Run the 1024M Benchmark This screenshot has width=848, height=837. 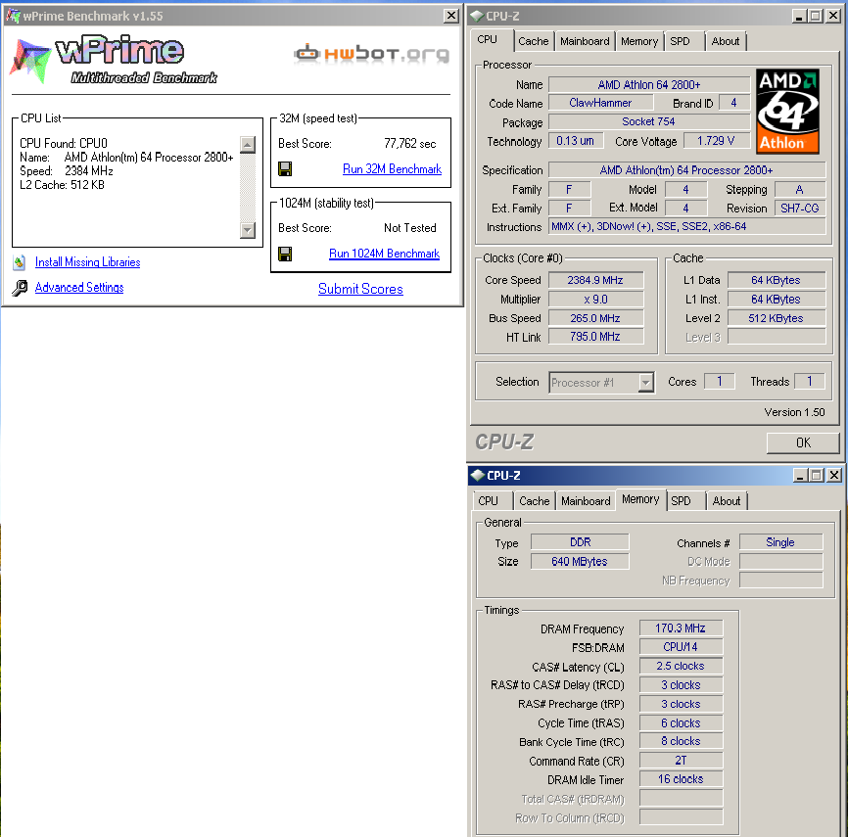click(x=385, y=254)
